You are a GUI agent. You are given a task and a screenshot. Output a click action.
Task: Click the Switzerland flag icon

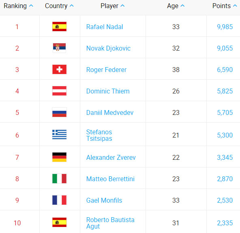point(59,70)
